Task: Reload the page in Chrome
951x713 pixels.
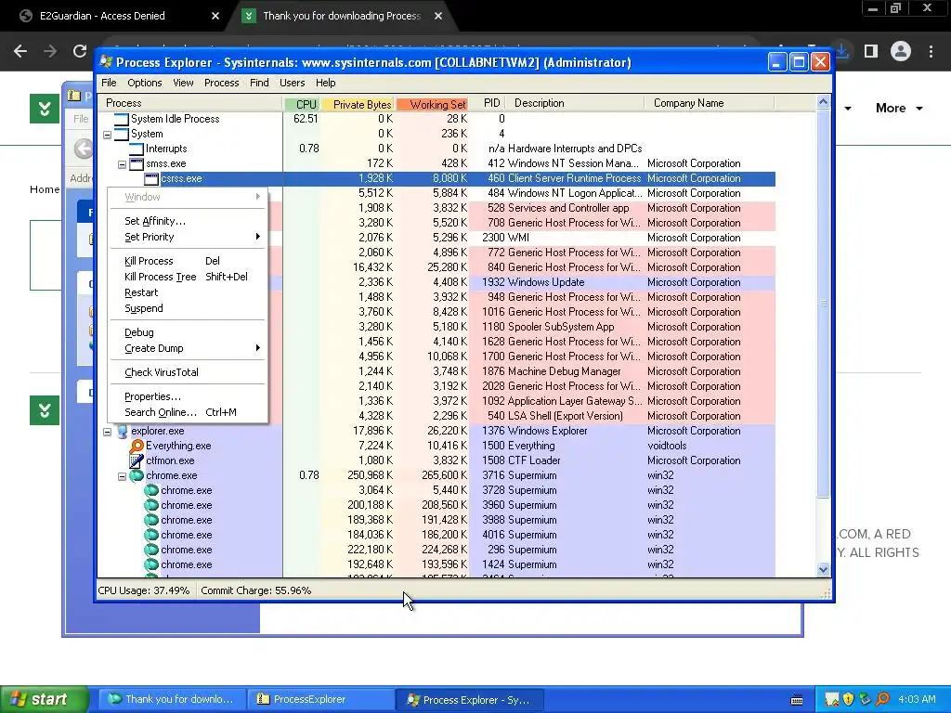Action: [80, 51]
